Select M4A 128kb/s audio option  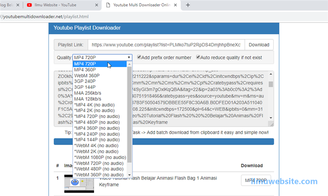100,99
